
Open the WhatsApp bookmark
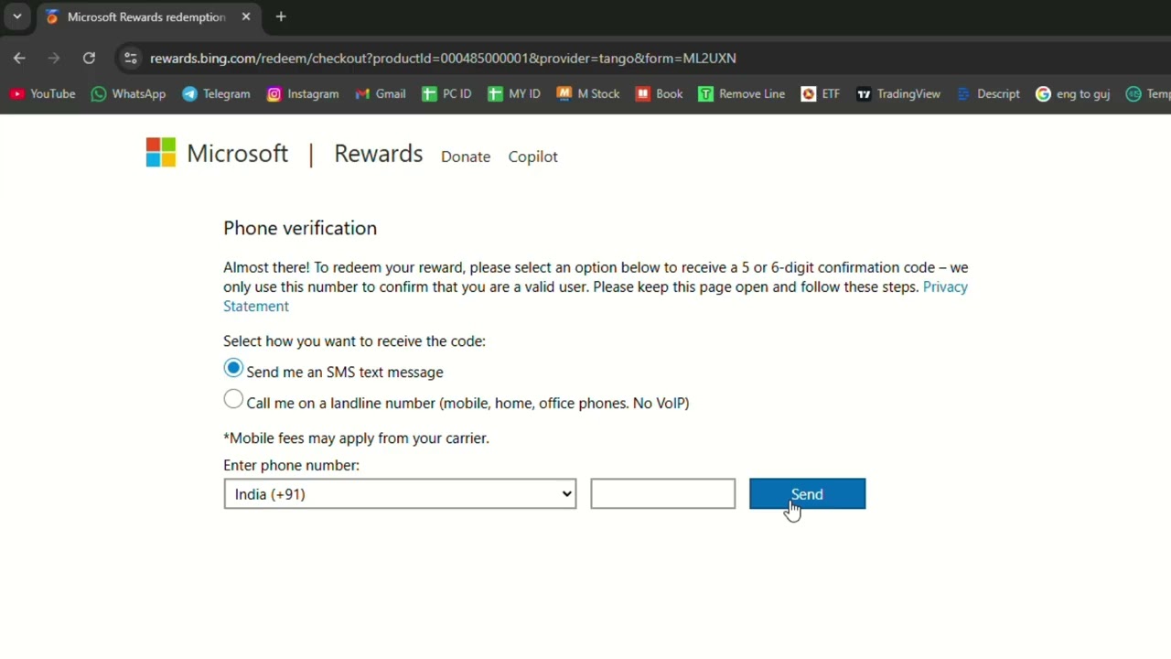[x=128, y=94]
